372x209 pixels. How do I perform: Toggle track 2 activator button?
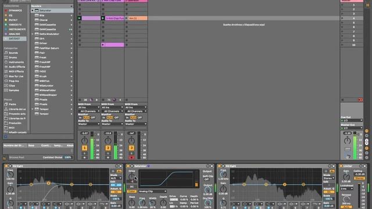108,148
